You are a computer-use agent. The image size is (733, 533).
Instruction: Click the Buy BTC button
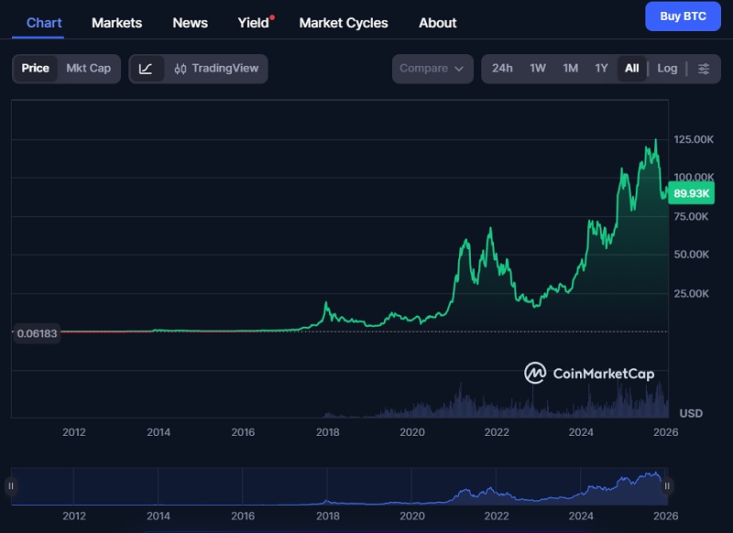(682, 16)
